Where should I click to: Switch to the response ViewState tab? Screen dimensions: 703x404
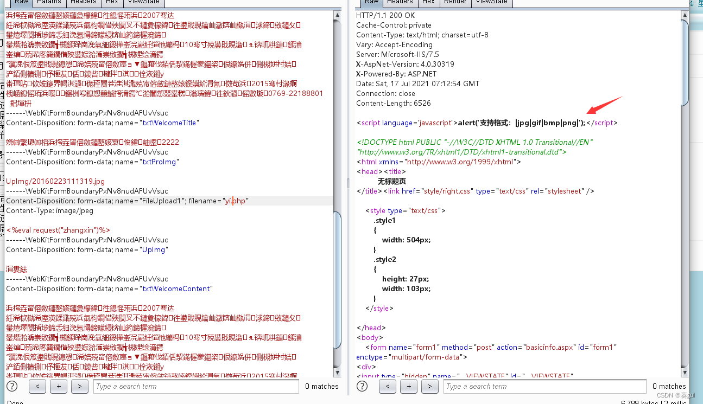pyautogui.click(x=492, y=2)
